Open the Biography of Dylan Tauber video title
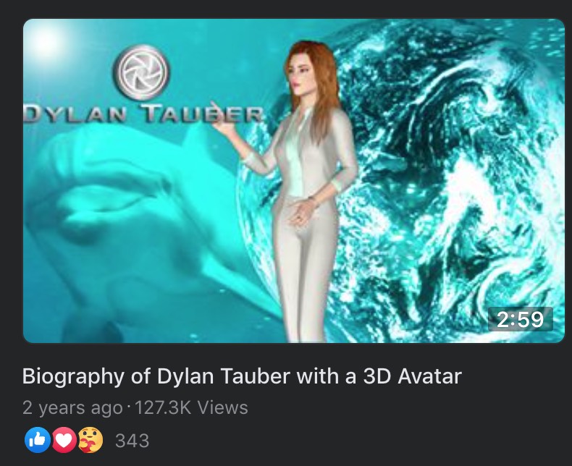Screen dimensions: 572x466 (242, 377)
